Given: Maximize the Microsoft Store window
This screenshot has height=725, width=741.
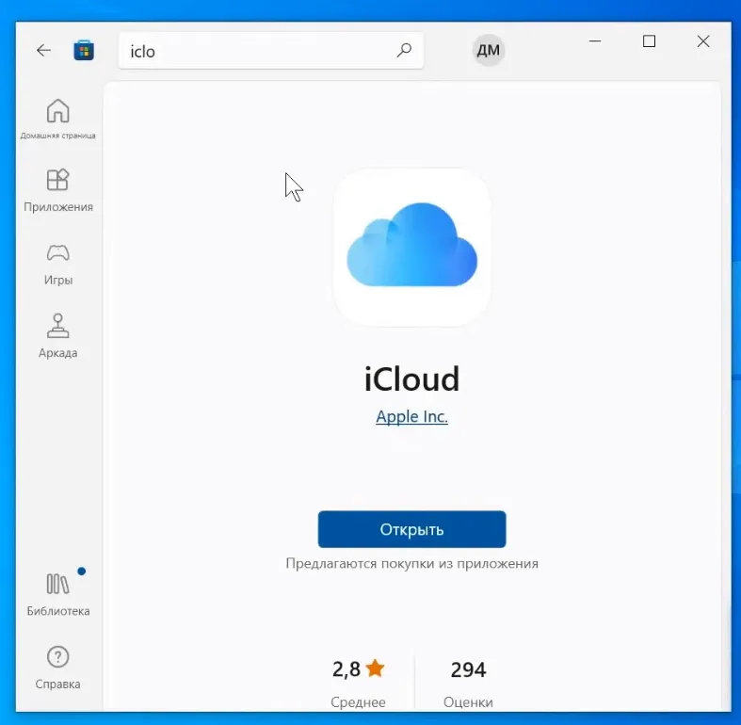Looking at the screenshot, I should pyautogui.click(x=649, y=41).
